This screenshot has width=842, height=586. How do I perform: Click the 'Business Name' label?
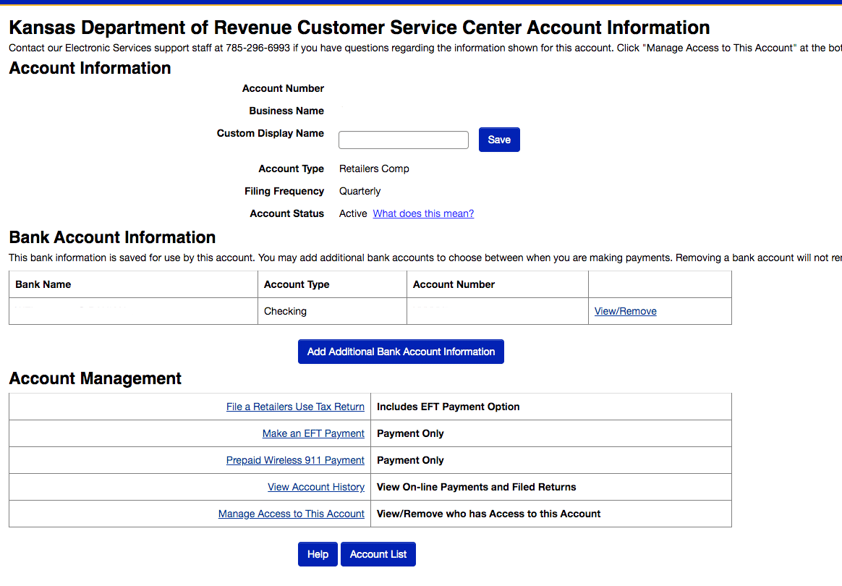point(286,111)
